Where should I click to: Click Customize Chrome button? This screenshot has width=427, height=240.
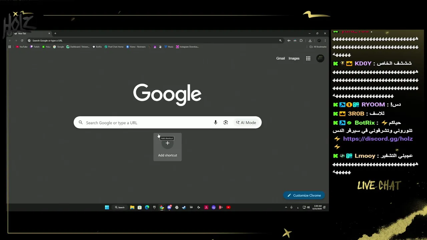[x=304, y=195]
